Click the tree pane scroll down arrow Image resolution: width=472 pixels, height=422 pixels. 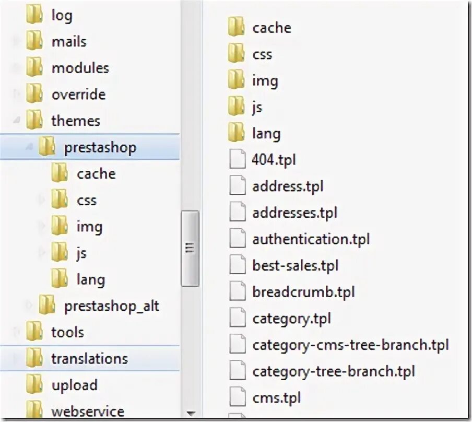tap(191, 413)
